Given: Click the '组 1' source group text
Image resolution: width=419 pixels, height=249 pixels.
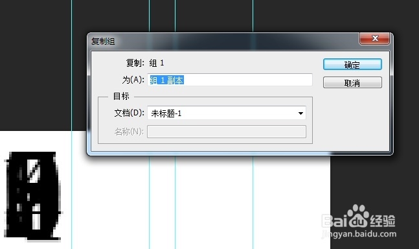Looking at the screenshot, I should pyautogui.click(x=157, y=63).
